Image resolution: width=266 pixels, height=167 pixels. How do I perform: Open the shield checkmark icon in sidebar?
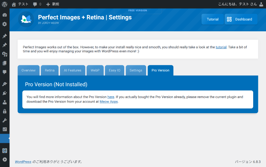tap(5, 151)
